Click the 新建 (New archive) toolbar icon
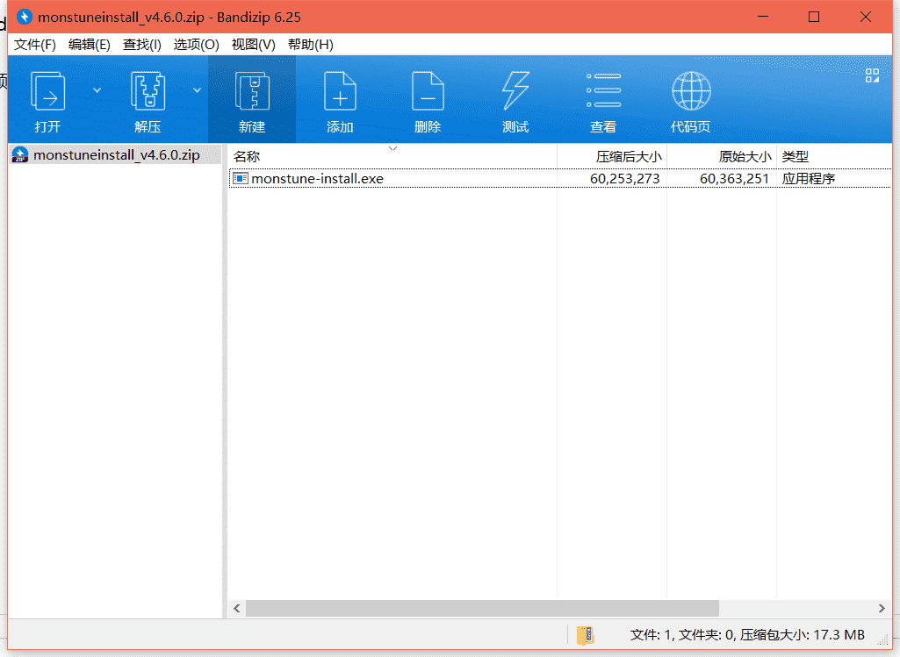 click(x=252, y=92)
